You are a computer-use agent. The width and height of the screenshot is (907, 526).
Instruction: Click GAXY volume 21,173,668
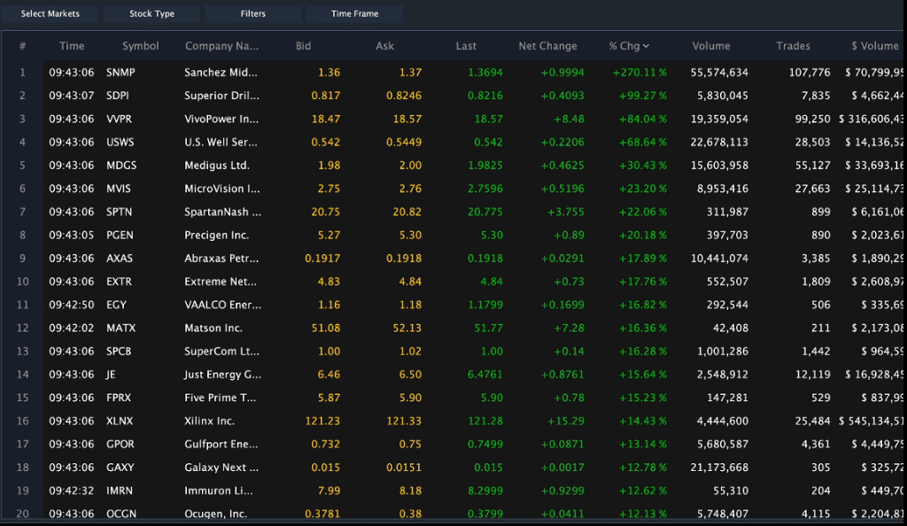tap(719, 467)
